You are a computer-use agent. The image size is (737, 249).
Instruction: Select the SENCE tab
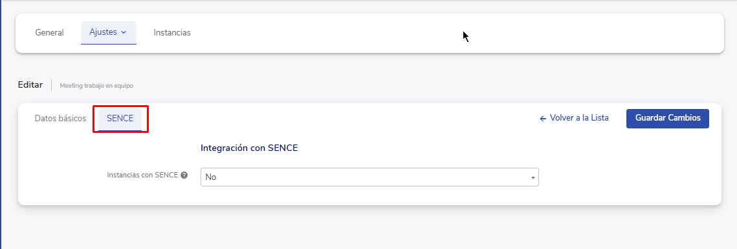120,119
